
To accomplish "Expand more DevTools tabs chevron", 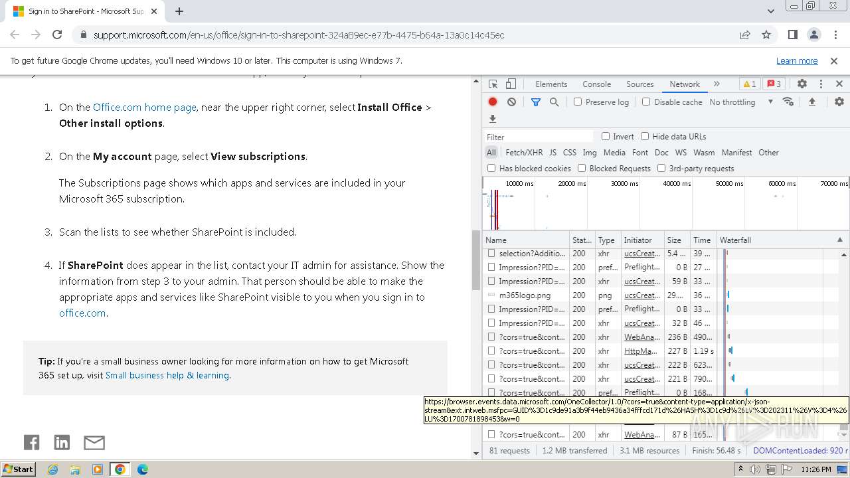I will pos(717,84).
